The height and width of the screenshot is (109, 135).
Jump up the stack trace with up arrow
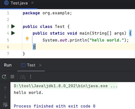pyautogui.click(x=5, y=88)
